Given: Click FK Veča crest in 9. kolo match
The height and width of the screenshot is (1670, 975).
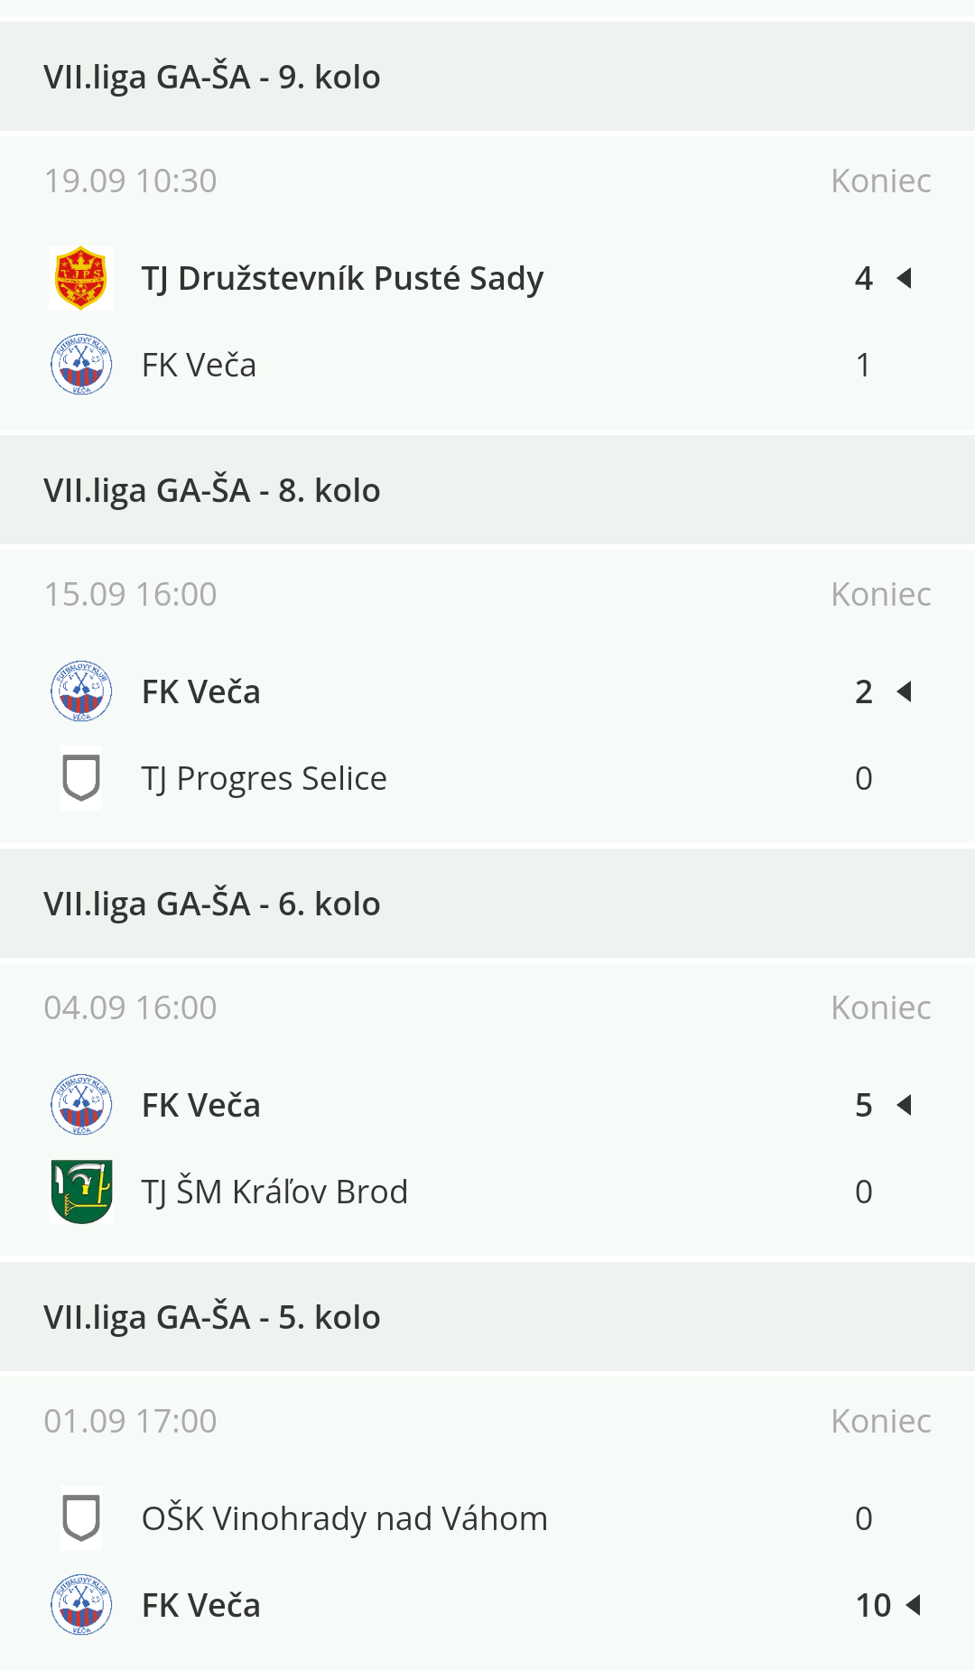Looking at the screenshot, I should click(81, 365).
